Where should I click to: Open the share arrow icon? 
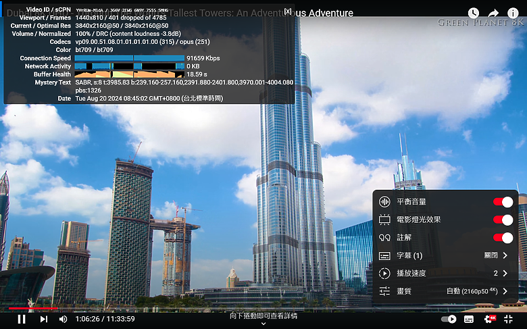click(493, 13)
